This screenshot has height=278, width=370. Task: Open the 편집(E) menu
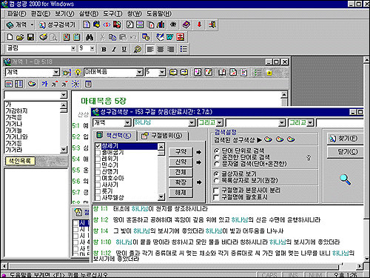(41, 14)
